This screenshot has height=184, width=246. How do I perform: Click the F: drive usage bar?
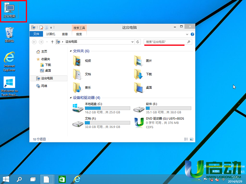click(107, 123)
